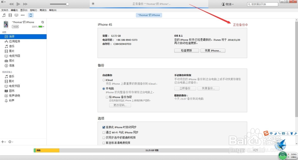Screen dimensions: 298x160
Task: Click the Sogou input method S icon
Action: coord(266,133)
